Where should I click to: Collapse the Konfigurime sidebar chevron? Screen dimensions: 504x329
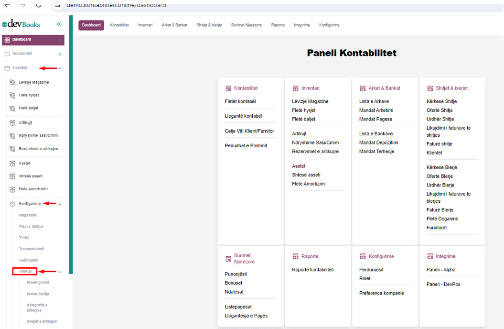(60, 204)
